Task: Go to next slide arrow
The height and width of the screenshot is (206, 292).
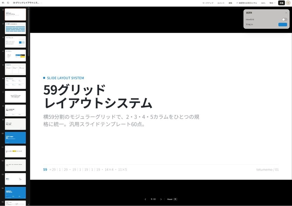Action: coord(161,199)
